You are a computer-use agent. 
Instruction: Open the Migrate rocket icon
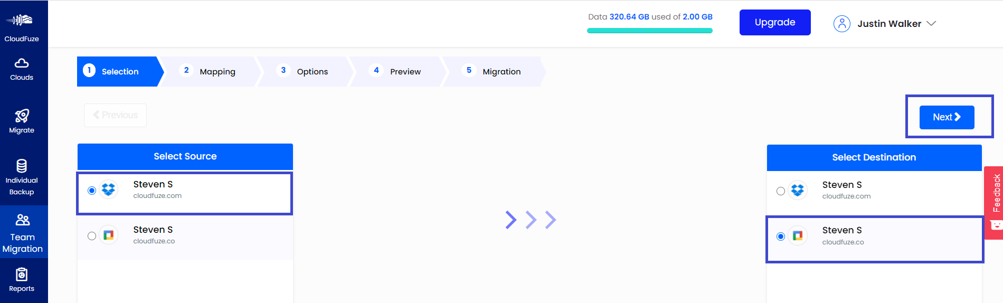tap(22, 116)
